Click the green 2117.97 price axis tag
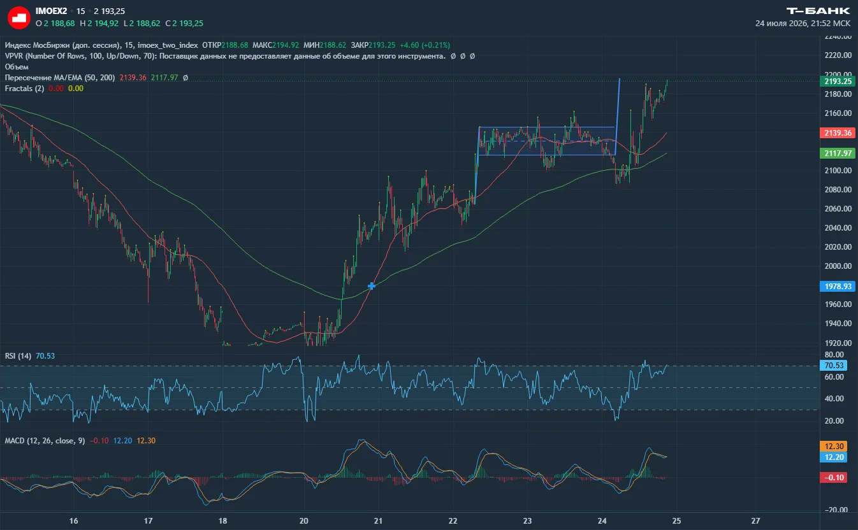Viewport: 858px width, 530px height. [x=836, y=154]
